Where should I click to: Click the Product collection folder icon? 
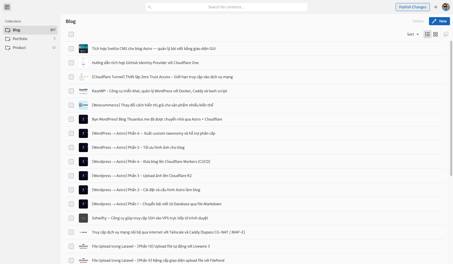click(x=8, y=48)
